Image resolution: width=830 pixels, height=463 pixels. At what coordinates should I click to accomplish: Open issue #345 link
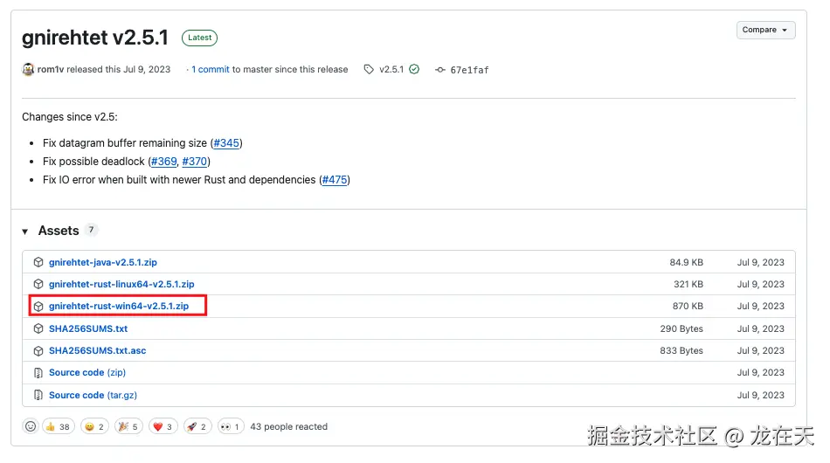pos(226,143)
